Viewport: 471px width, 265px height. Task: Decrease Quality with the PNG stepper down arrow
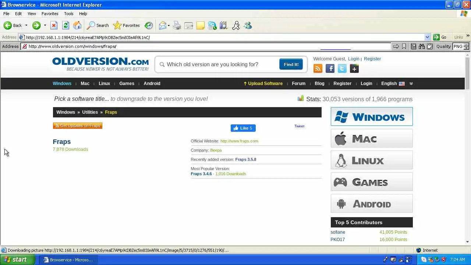point(466,48)
